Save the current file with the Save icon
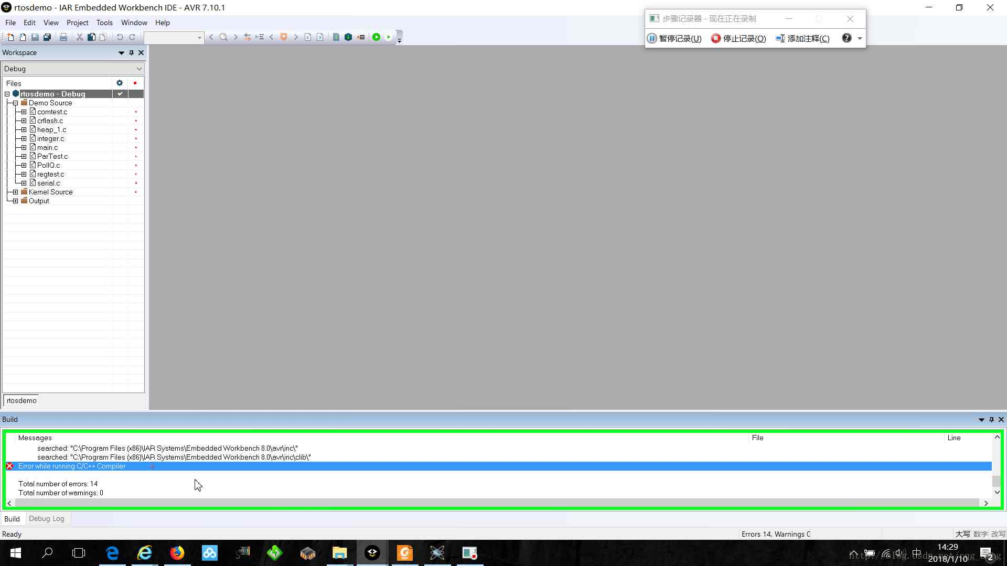The width and height of the screenshot is (1007, 566). [35, 37]
